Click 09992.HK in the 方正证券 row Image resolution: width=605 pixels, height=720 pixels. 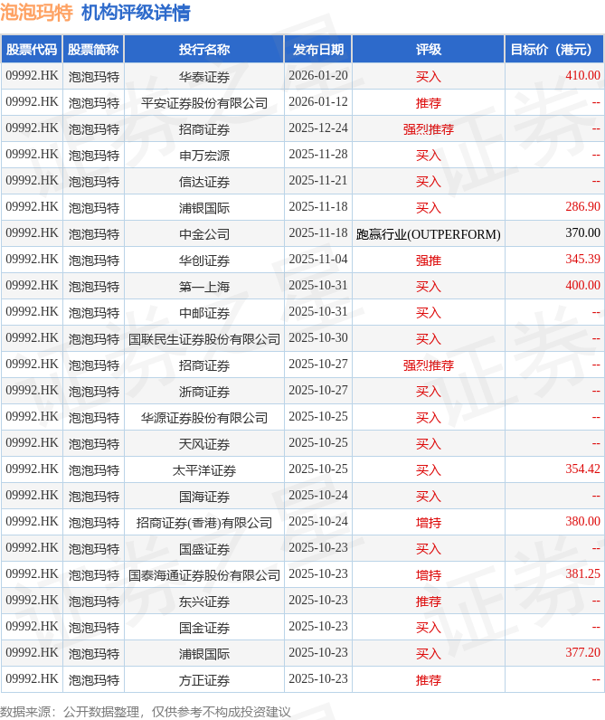[32, 678]
